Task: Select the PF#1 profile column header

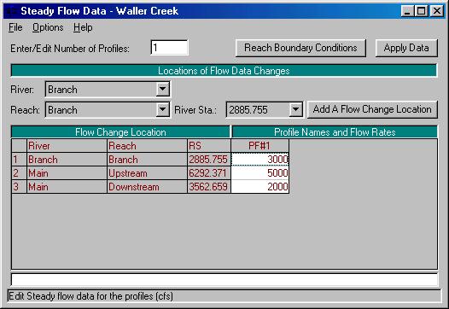Action: [259, 146]
